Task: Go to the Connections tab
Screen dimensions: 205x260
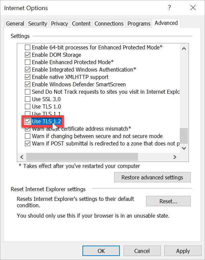Action: tap(109, 24)
